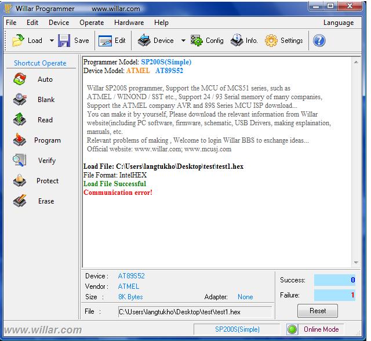
Task: Click the Verify magnifier icon
Action: 19,160
